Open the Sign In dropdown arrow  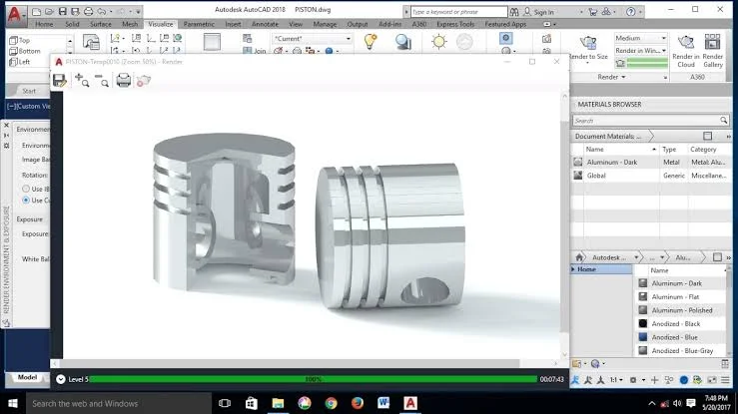[x=581, y=12]
